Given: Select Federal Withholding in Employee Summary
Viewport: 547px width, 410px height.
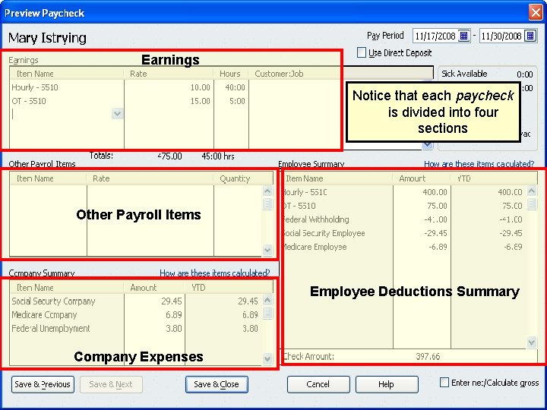Looking at the screenshot, I should pos(405,219).
